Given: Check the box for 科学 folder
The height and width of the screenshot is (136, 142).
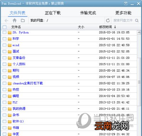Looking at the screenshot, I should [5, 39].
